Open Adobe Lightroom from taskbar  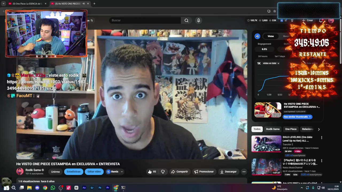click(92, 188)
